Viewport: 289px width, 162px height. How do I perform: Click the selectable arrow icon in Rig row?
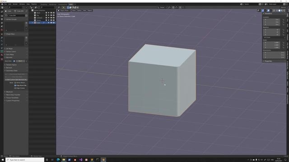tap(49, 15)
